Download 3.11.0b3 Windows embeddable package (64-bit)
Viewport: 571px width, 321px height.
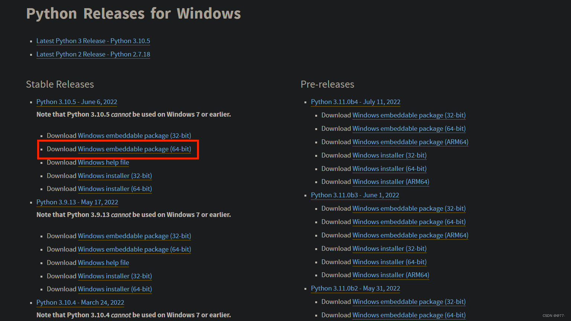[409, 222]
